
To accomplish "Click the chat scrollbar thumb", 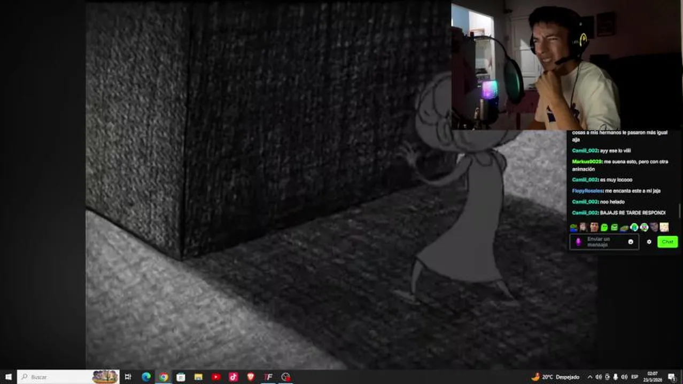I will tap(680, 211).
